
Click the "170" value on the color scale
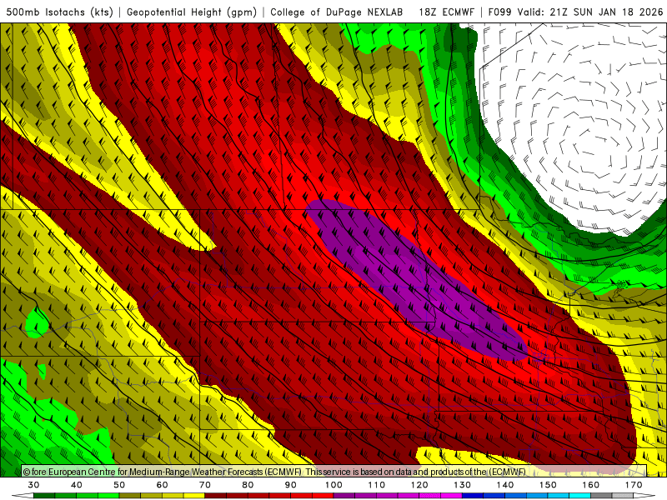coord(634,485)
